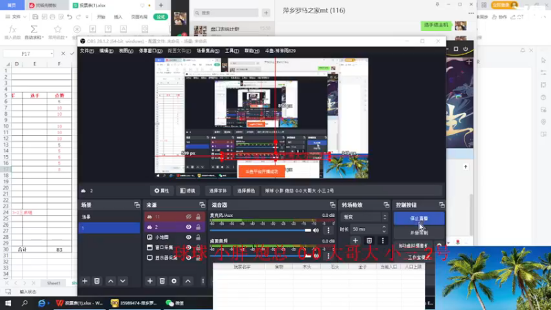The width and height of the screenshot is (551, 310).
Task: Click the WeChat 搜索 search field
Action: [x=227, y=13]
